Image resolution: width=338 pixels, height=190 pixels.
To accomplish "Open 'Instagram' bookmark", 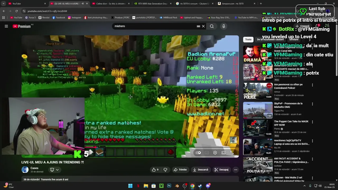I will (74, 18).
